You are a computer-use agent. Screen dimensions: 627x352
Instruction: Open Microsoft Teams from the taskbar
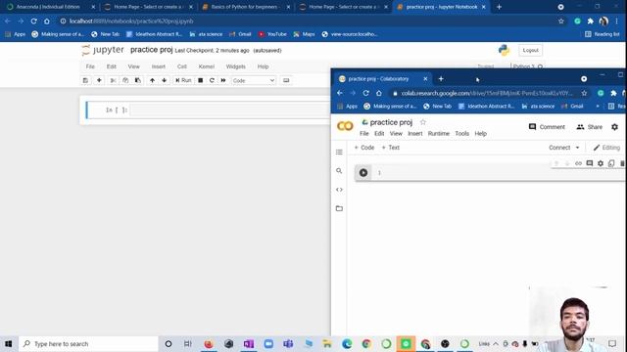click(x=288, y=343)
